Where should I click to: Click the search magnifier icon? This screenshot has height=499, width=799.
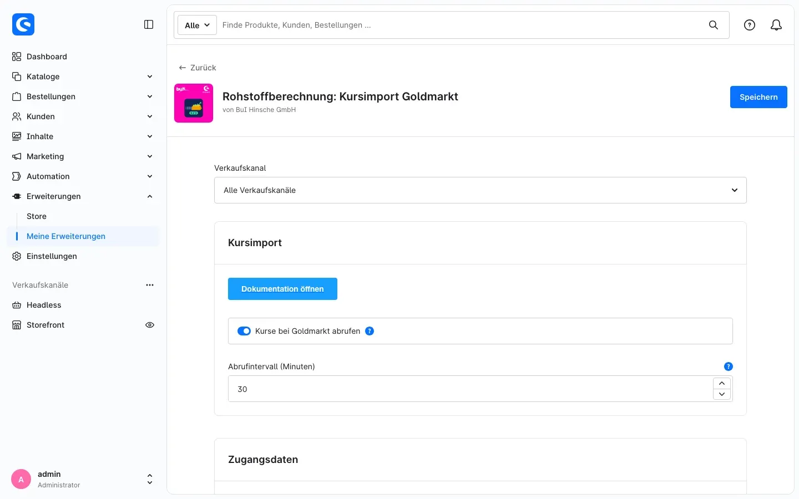714,25
